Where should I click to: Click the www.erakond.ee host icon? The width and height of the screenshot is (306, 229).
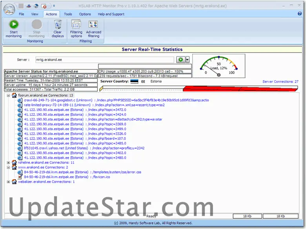tap(14, 167)
